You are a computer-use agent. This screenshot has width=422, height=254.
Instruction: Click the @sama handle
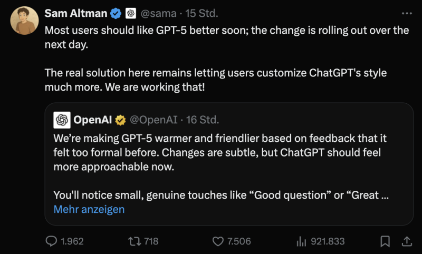[159, 13]
